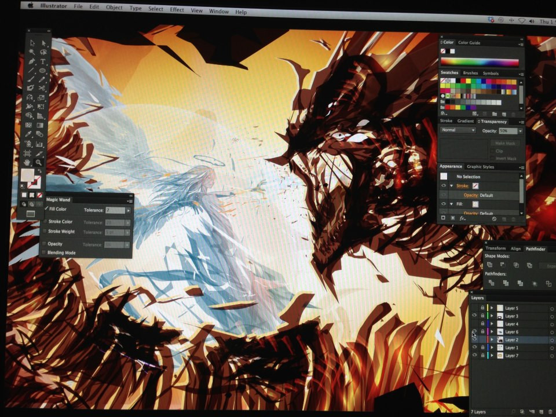This screenshot has height=417, width=556.
Task: Click the Make Mask button
Action: [x=505, y=143]
